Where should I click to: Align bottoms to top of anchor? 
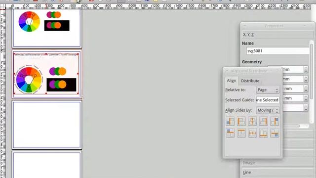click(230, 133)
